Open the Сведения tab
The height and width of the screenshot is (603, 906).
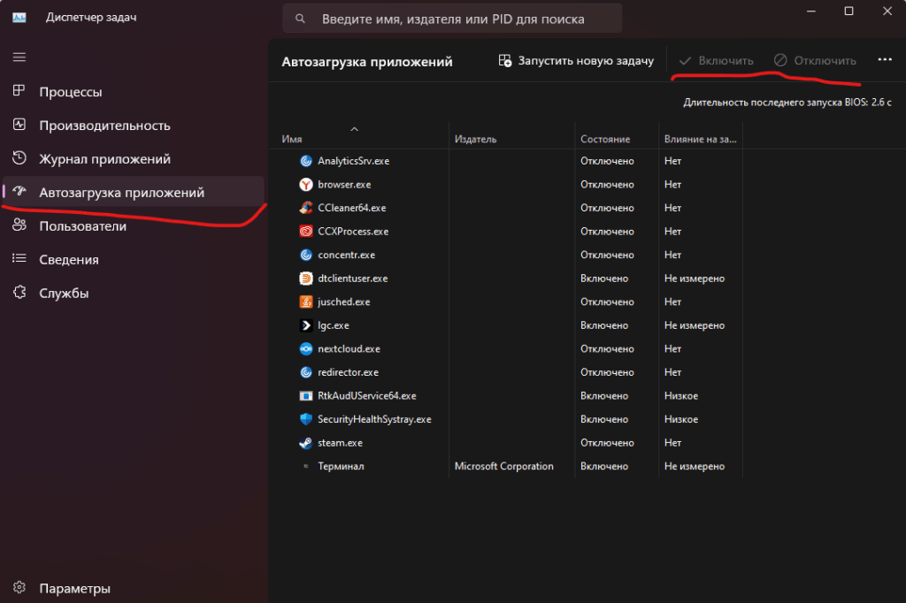pos(133,259)
